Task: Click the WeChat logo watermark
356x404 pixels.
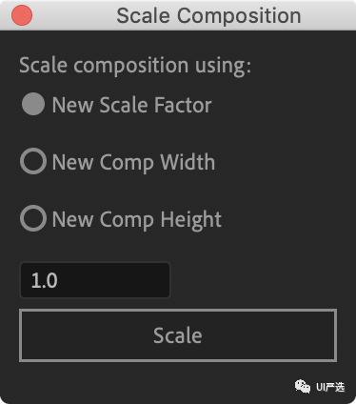Action: point(303,386)
